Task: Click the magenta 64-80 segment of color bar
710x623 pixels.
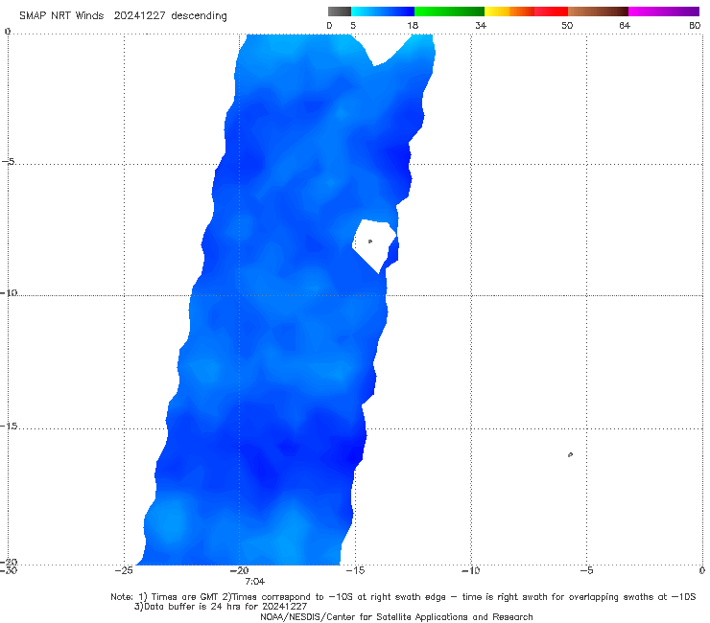Action: [664, 12]
